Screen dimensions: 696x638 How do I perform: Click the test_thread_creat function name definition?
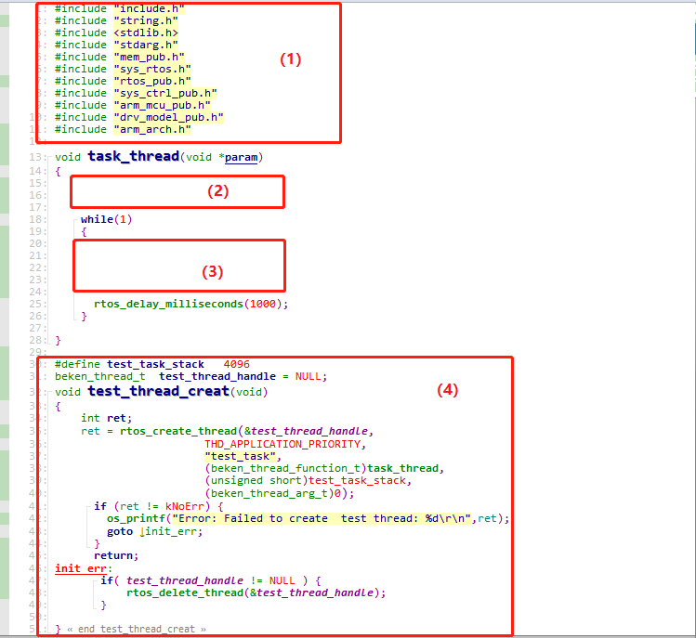click(158, 391)
